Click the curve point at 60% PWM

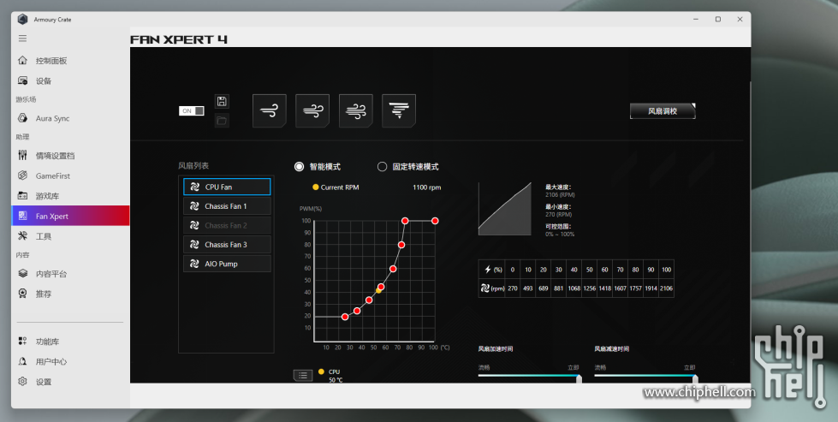tap(393, 269)
